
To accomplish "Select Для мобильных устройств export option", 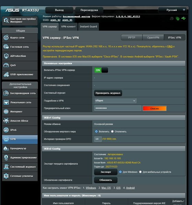I will point(140,172).
